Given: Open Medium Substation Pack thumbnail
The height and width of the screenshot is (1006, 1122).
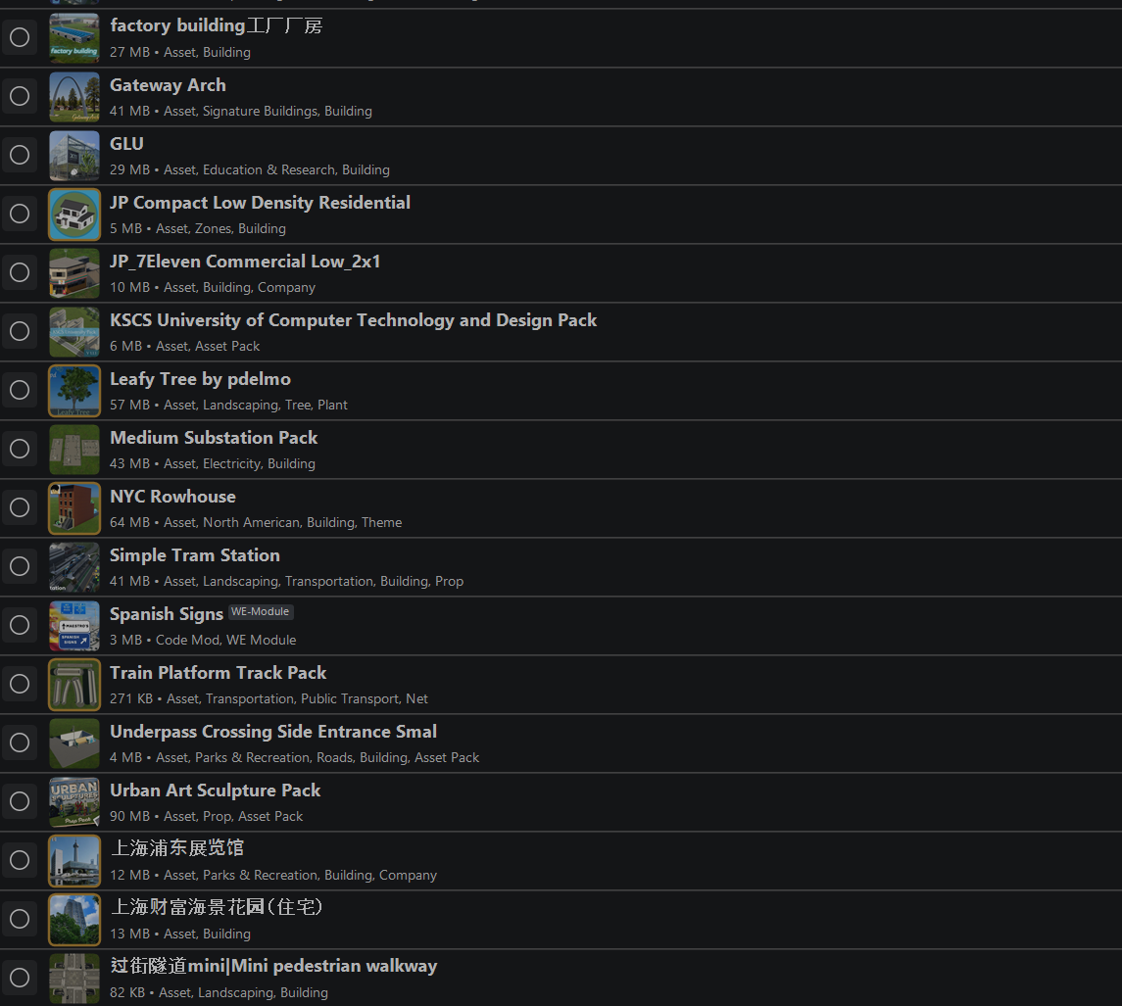Looking at the screenshot, I should 74,450.
